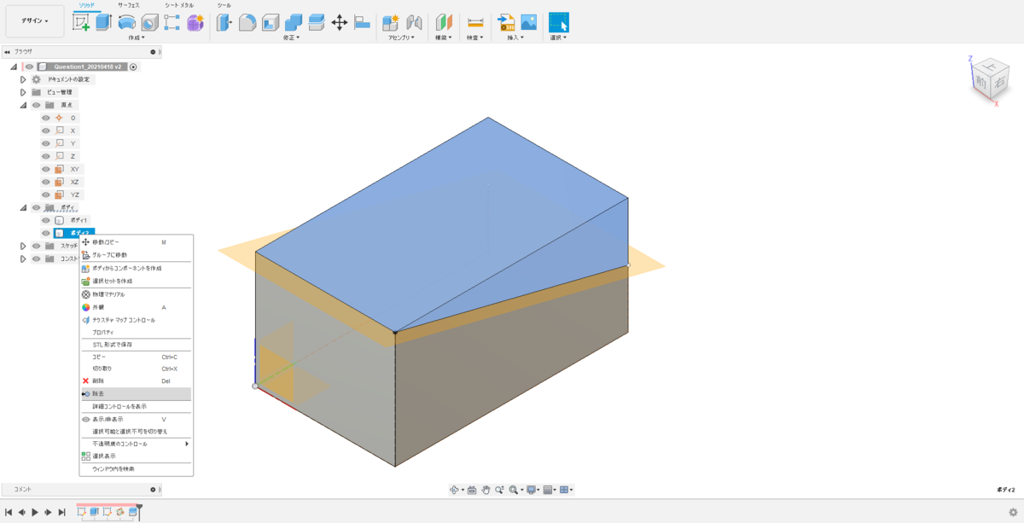Open the アセンブリ dropdown menu
This screenshot has width=1024, height=523.
[x=402, y=38]
